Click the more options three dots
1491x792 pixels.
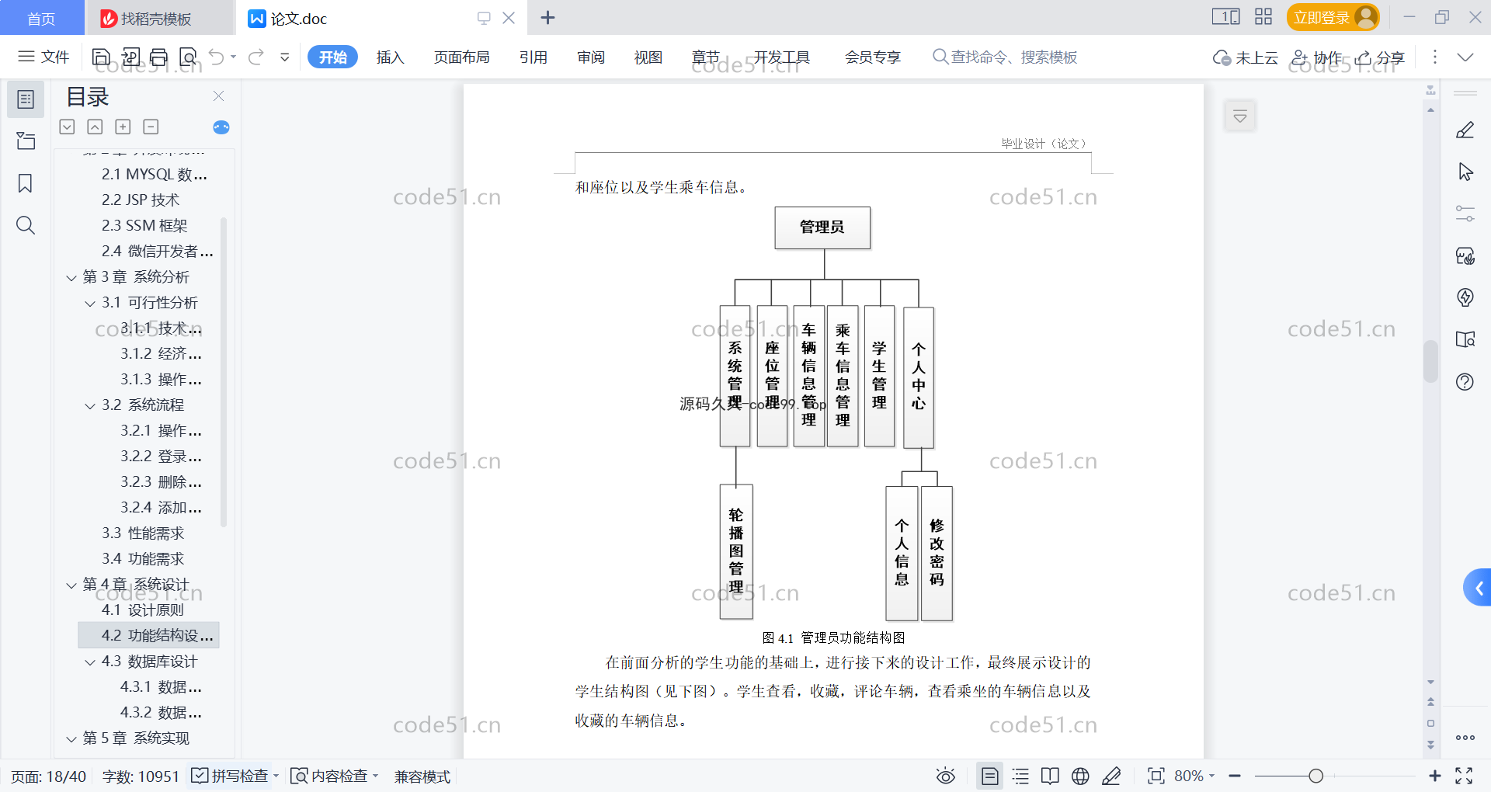point(1434,57)
